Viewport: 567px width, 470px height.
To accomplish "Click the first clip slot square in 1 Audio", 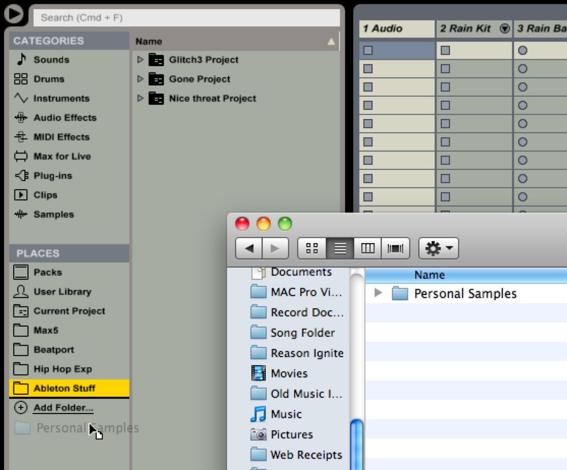I will point(368,50).
